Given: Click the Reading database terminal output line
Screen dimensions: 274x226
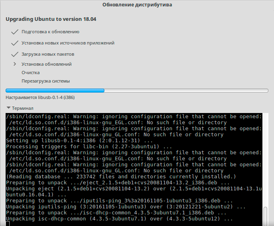Looking at the screenshot, I should [x=121, y=177].
